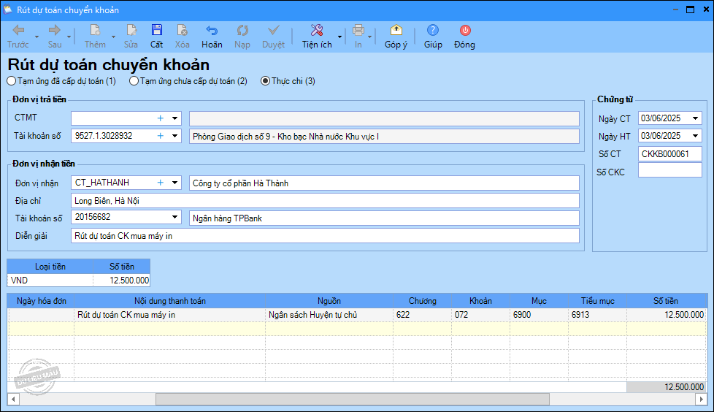Screen dimensions: 714x412
Task: Go to next record with Sau
Action: pyautogui.click(x=55, y=36)
